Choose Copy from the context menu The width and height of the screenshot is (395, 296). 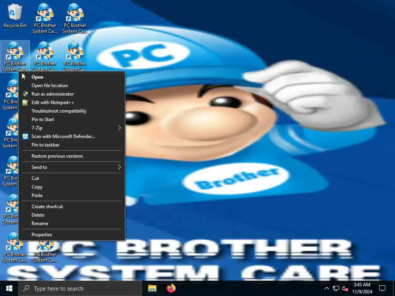click(72, 187)
